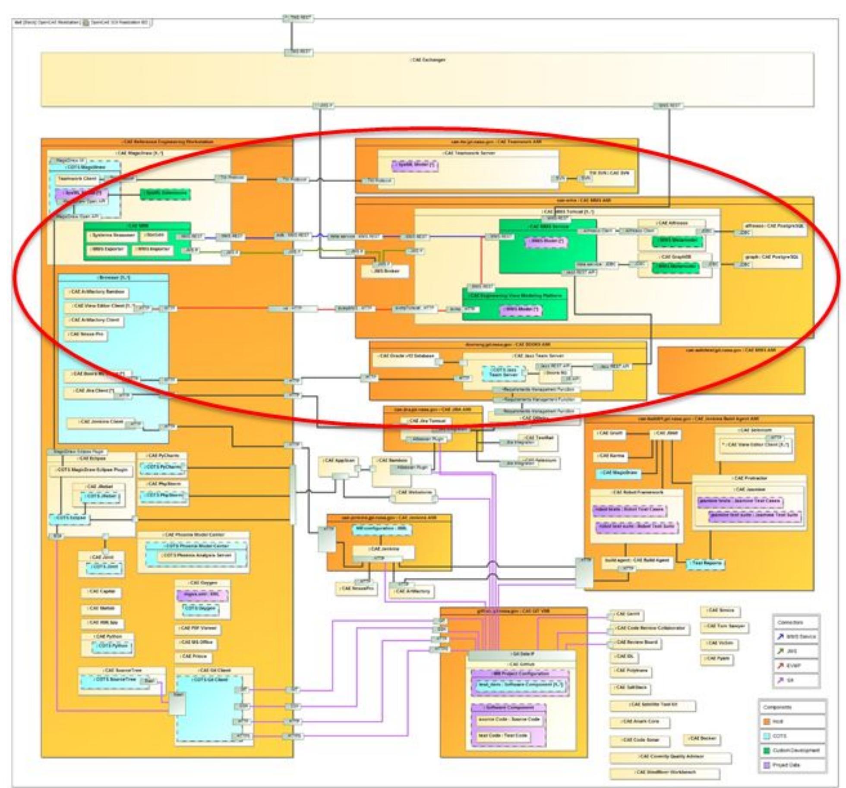Screen dimensions: 846x788
Task: Select the JMS arrow icon in the Connectors legend
Action: tap(780, 652)
